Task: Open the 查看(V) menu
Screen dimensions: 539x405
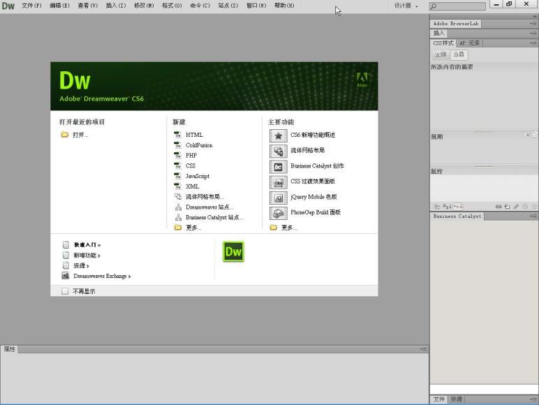Action: coord(88,6)
